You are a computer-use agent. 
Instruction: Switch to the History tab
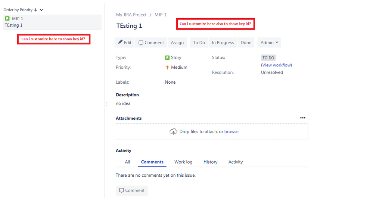coord(210,162)
